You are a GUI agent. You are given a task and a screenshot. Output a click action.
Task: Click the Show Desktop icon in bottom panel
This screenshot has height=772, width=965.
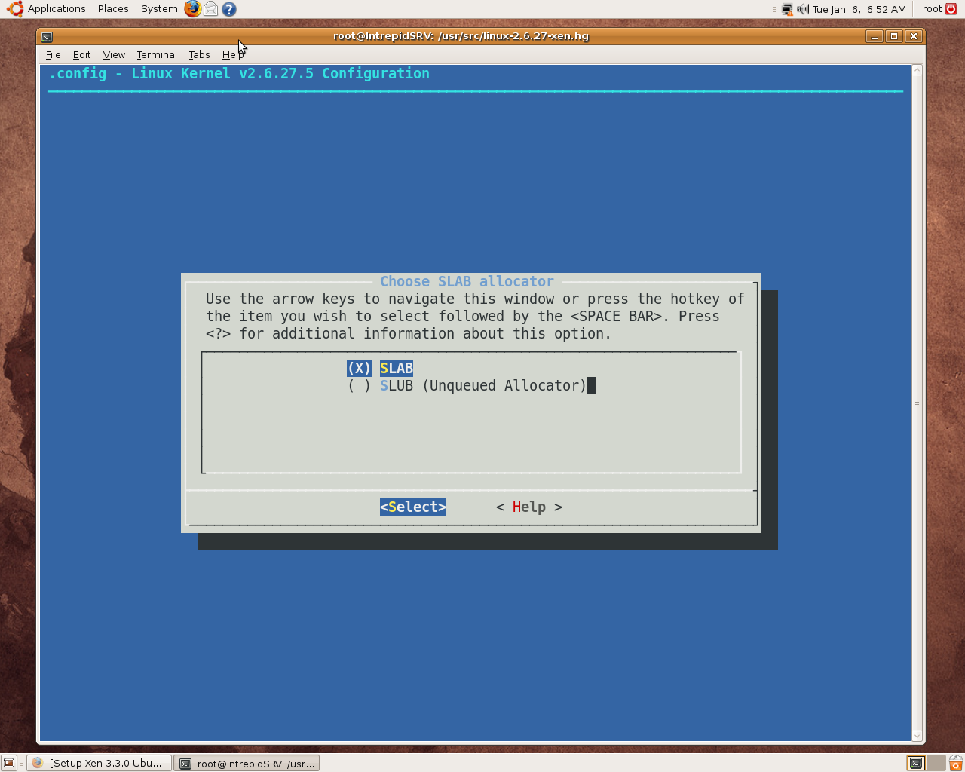(9, 763)
